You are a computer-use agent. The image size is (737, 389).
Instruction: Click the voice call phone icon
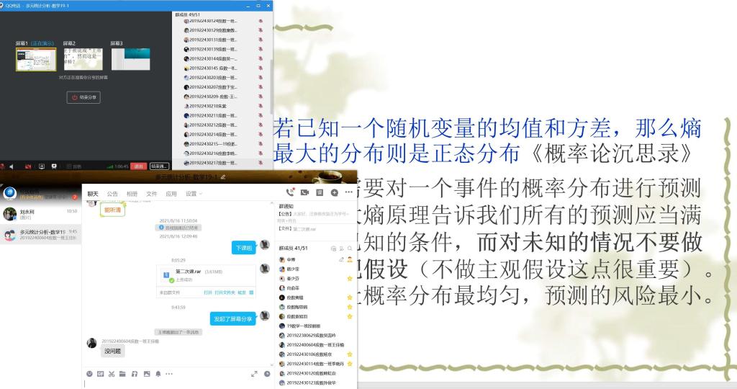[x=289, y=193]
